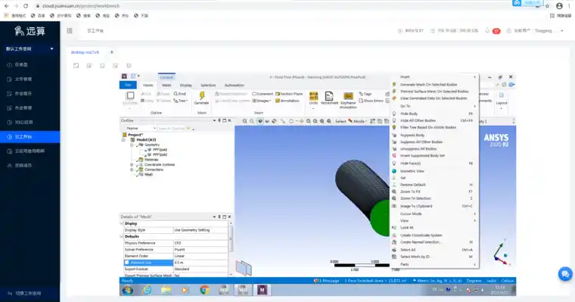Open the Units tool in ribbon

(x=313, y=98)
